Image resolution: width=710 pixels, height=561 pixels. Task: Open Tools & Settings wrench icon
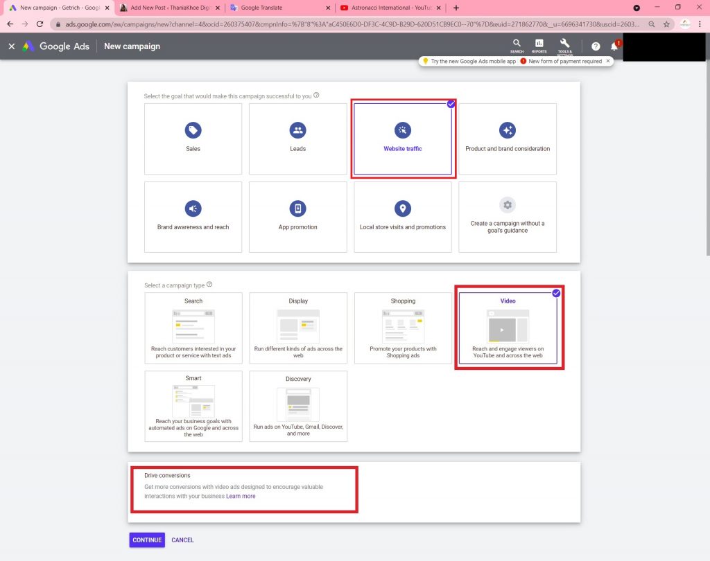coord(564,44)
